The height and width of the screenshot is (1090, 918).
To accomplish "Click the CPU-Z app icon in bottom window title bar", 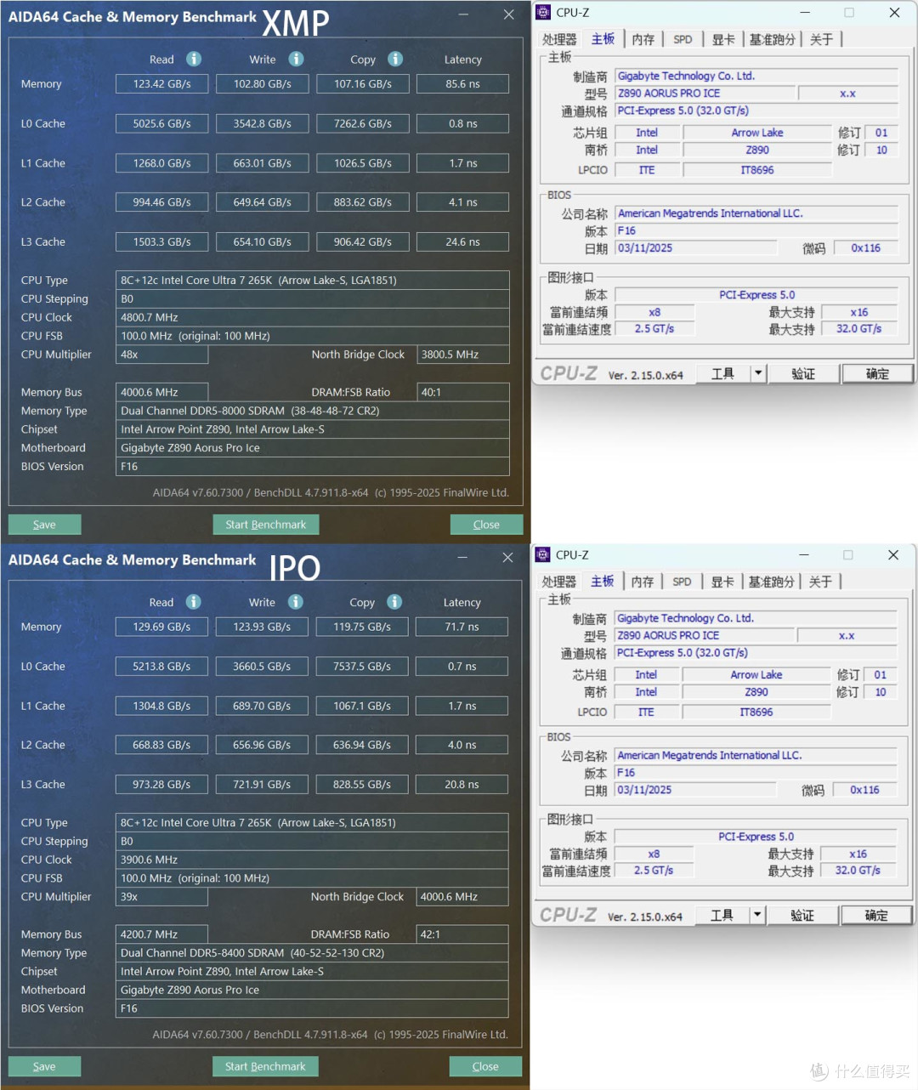I will 542,554.
